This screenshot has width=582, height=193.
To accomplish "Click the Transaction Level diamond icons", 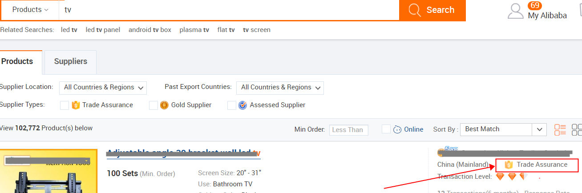I will [511, 177].
